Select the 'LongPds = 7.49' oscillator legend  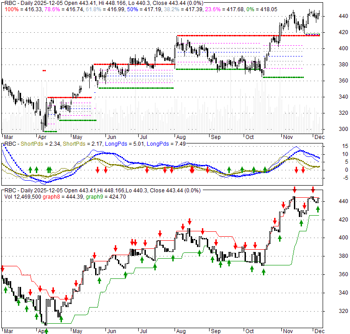[x=166, y=144]
